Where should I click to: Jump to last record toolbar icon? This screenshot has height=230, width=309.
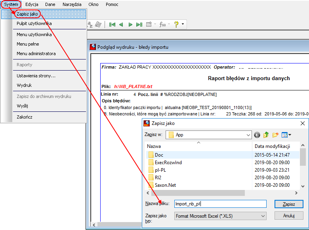point(139,25)
